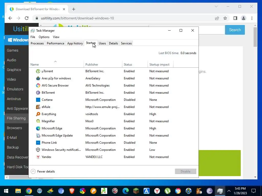Open Browsers category in website sidebar

click(x=14, y=128)
